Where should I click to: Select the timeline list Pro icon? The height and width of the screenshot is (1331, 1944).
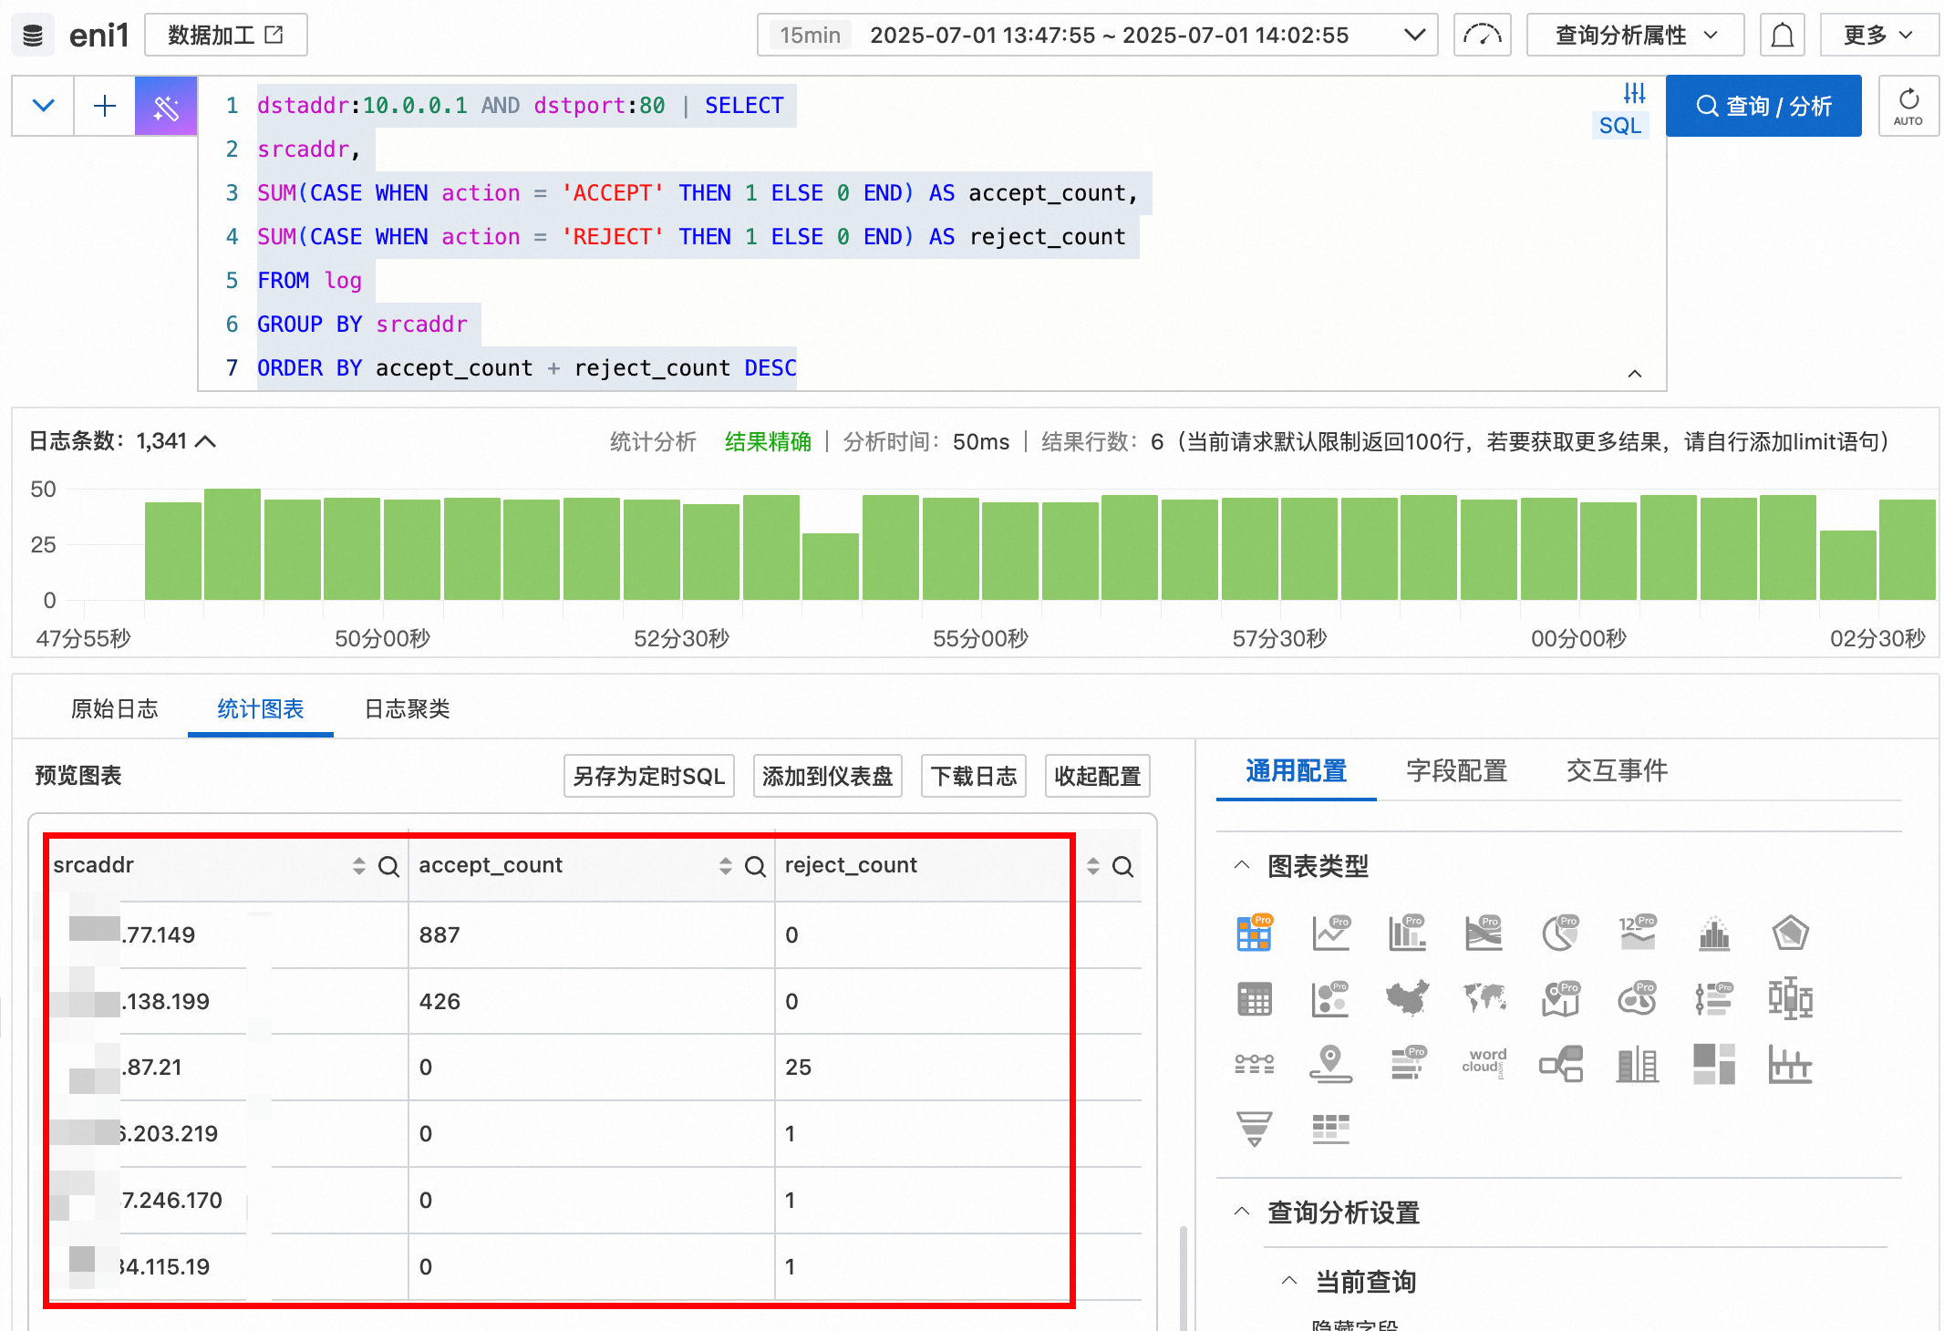pyautogui.click(x=1714, y=999)
